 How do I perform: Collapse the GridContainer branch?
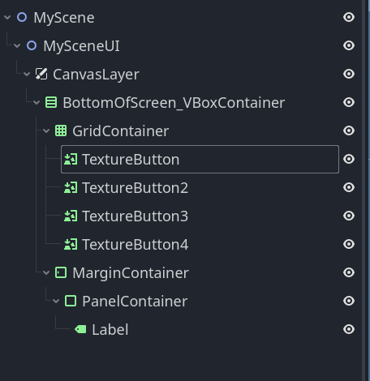[46, 131]
